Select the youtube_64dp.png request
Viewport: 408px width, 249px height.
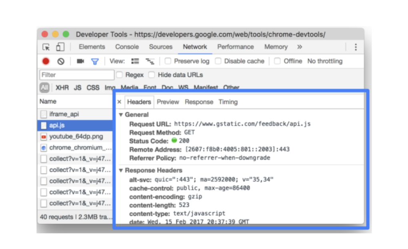point(76,137)
